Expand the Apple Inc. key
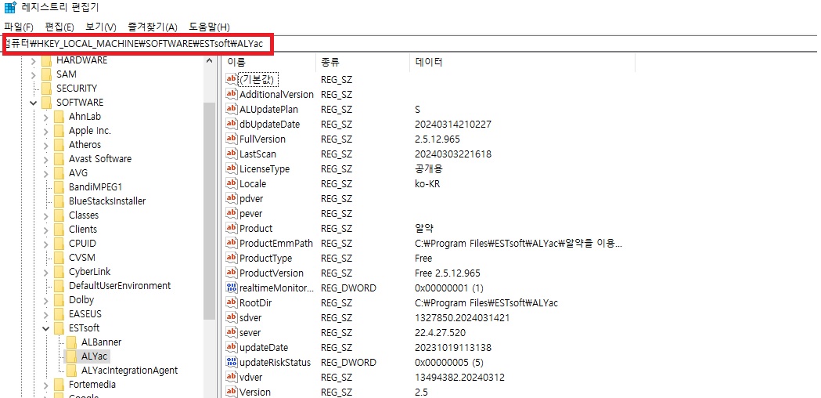Image resolution: width=821 pixels, height=398 pixels. 46,131
